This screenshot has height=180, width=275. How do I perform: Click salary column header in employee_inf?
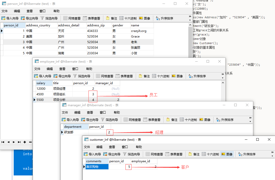click(x=44, y=83)
